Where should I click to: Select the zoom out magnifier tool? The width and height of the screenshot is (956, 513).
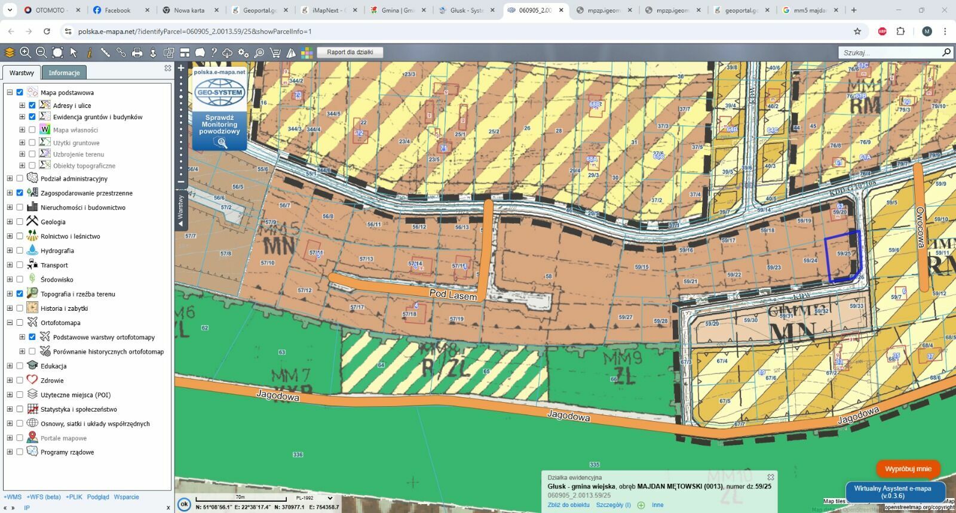click(x=41, y=52)
